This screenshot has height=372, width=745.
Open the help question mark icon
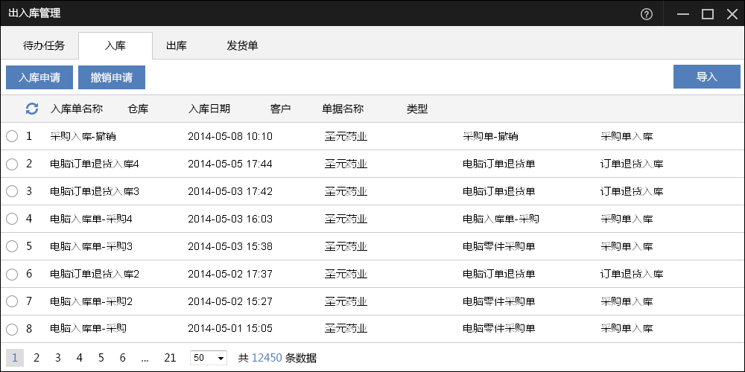point(646,14)
